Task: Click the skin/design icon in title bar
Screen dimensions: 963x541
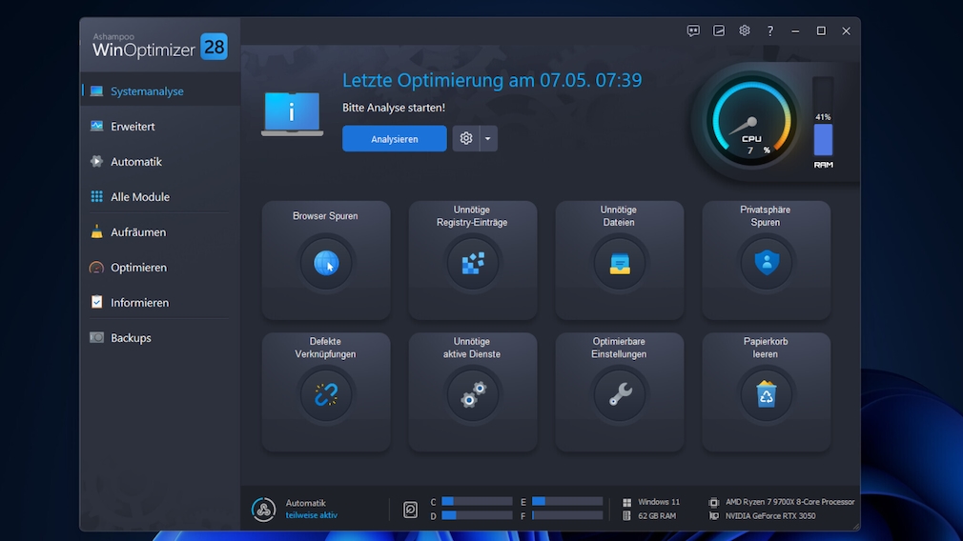Action: click(719, 30)
